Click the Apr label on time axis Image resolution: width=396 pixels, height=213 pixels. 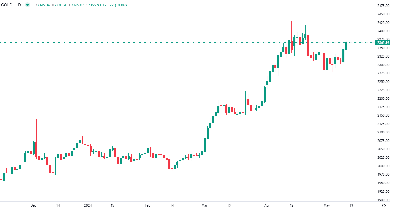click(267, 205)
